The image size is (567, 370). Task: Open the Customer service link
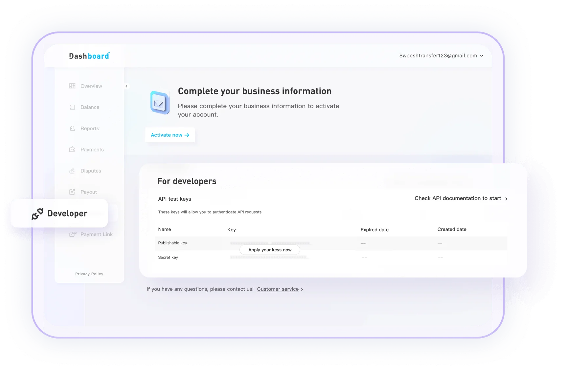[x=278, y=289]
